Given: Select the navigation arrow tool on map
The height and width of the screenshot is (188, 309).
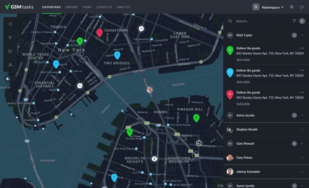Looking at the screenshot, I should tap(10, 38).
